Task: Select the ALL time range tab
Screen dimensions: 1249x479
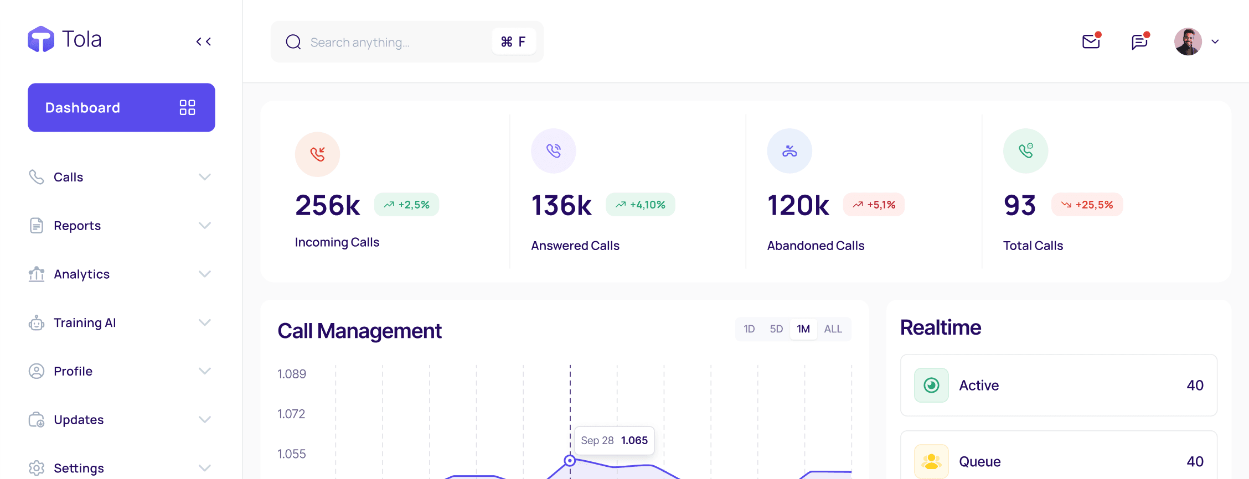Action: [x=833, y=329]
